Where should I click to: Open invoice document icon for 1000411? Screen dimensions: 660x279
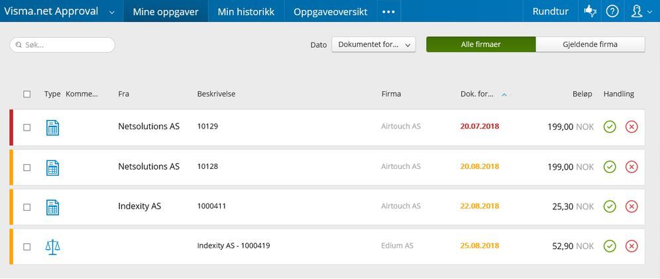click(52, 207)
